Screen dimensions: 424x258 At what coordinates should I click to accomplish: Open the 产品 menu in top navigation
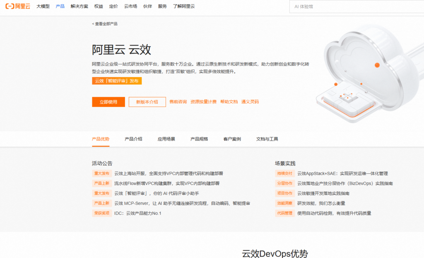[x=60, y=6]
